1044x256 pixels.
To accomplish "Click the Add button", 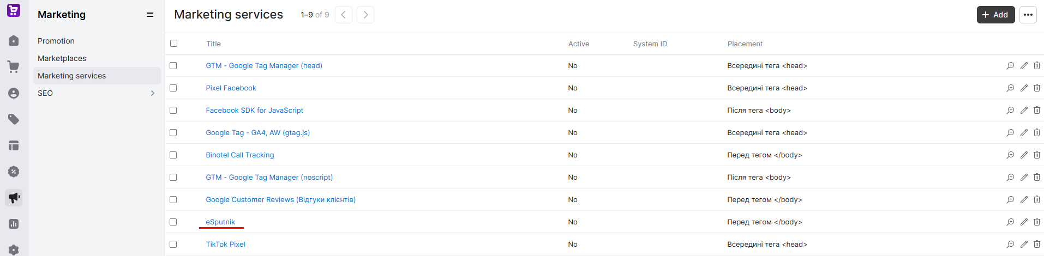I will coord(995,15).
